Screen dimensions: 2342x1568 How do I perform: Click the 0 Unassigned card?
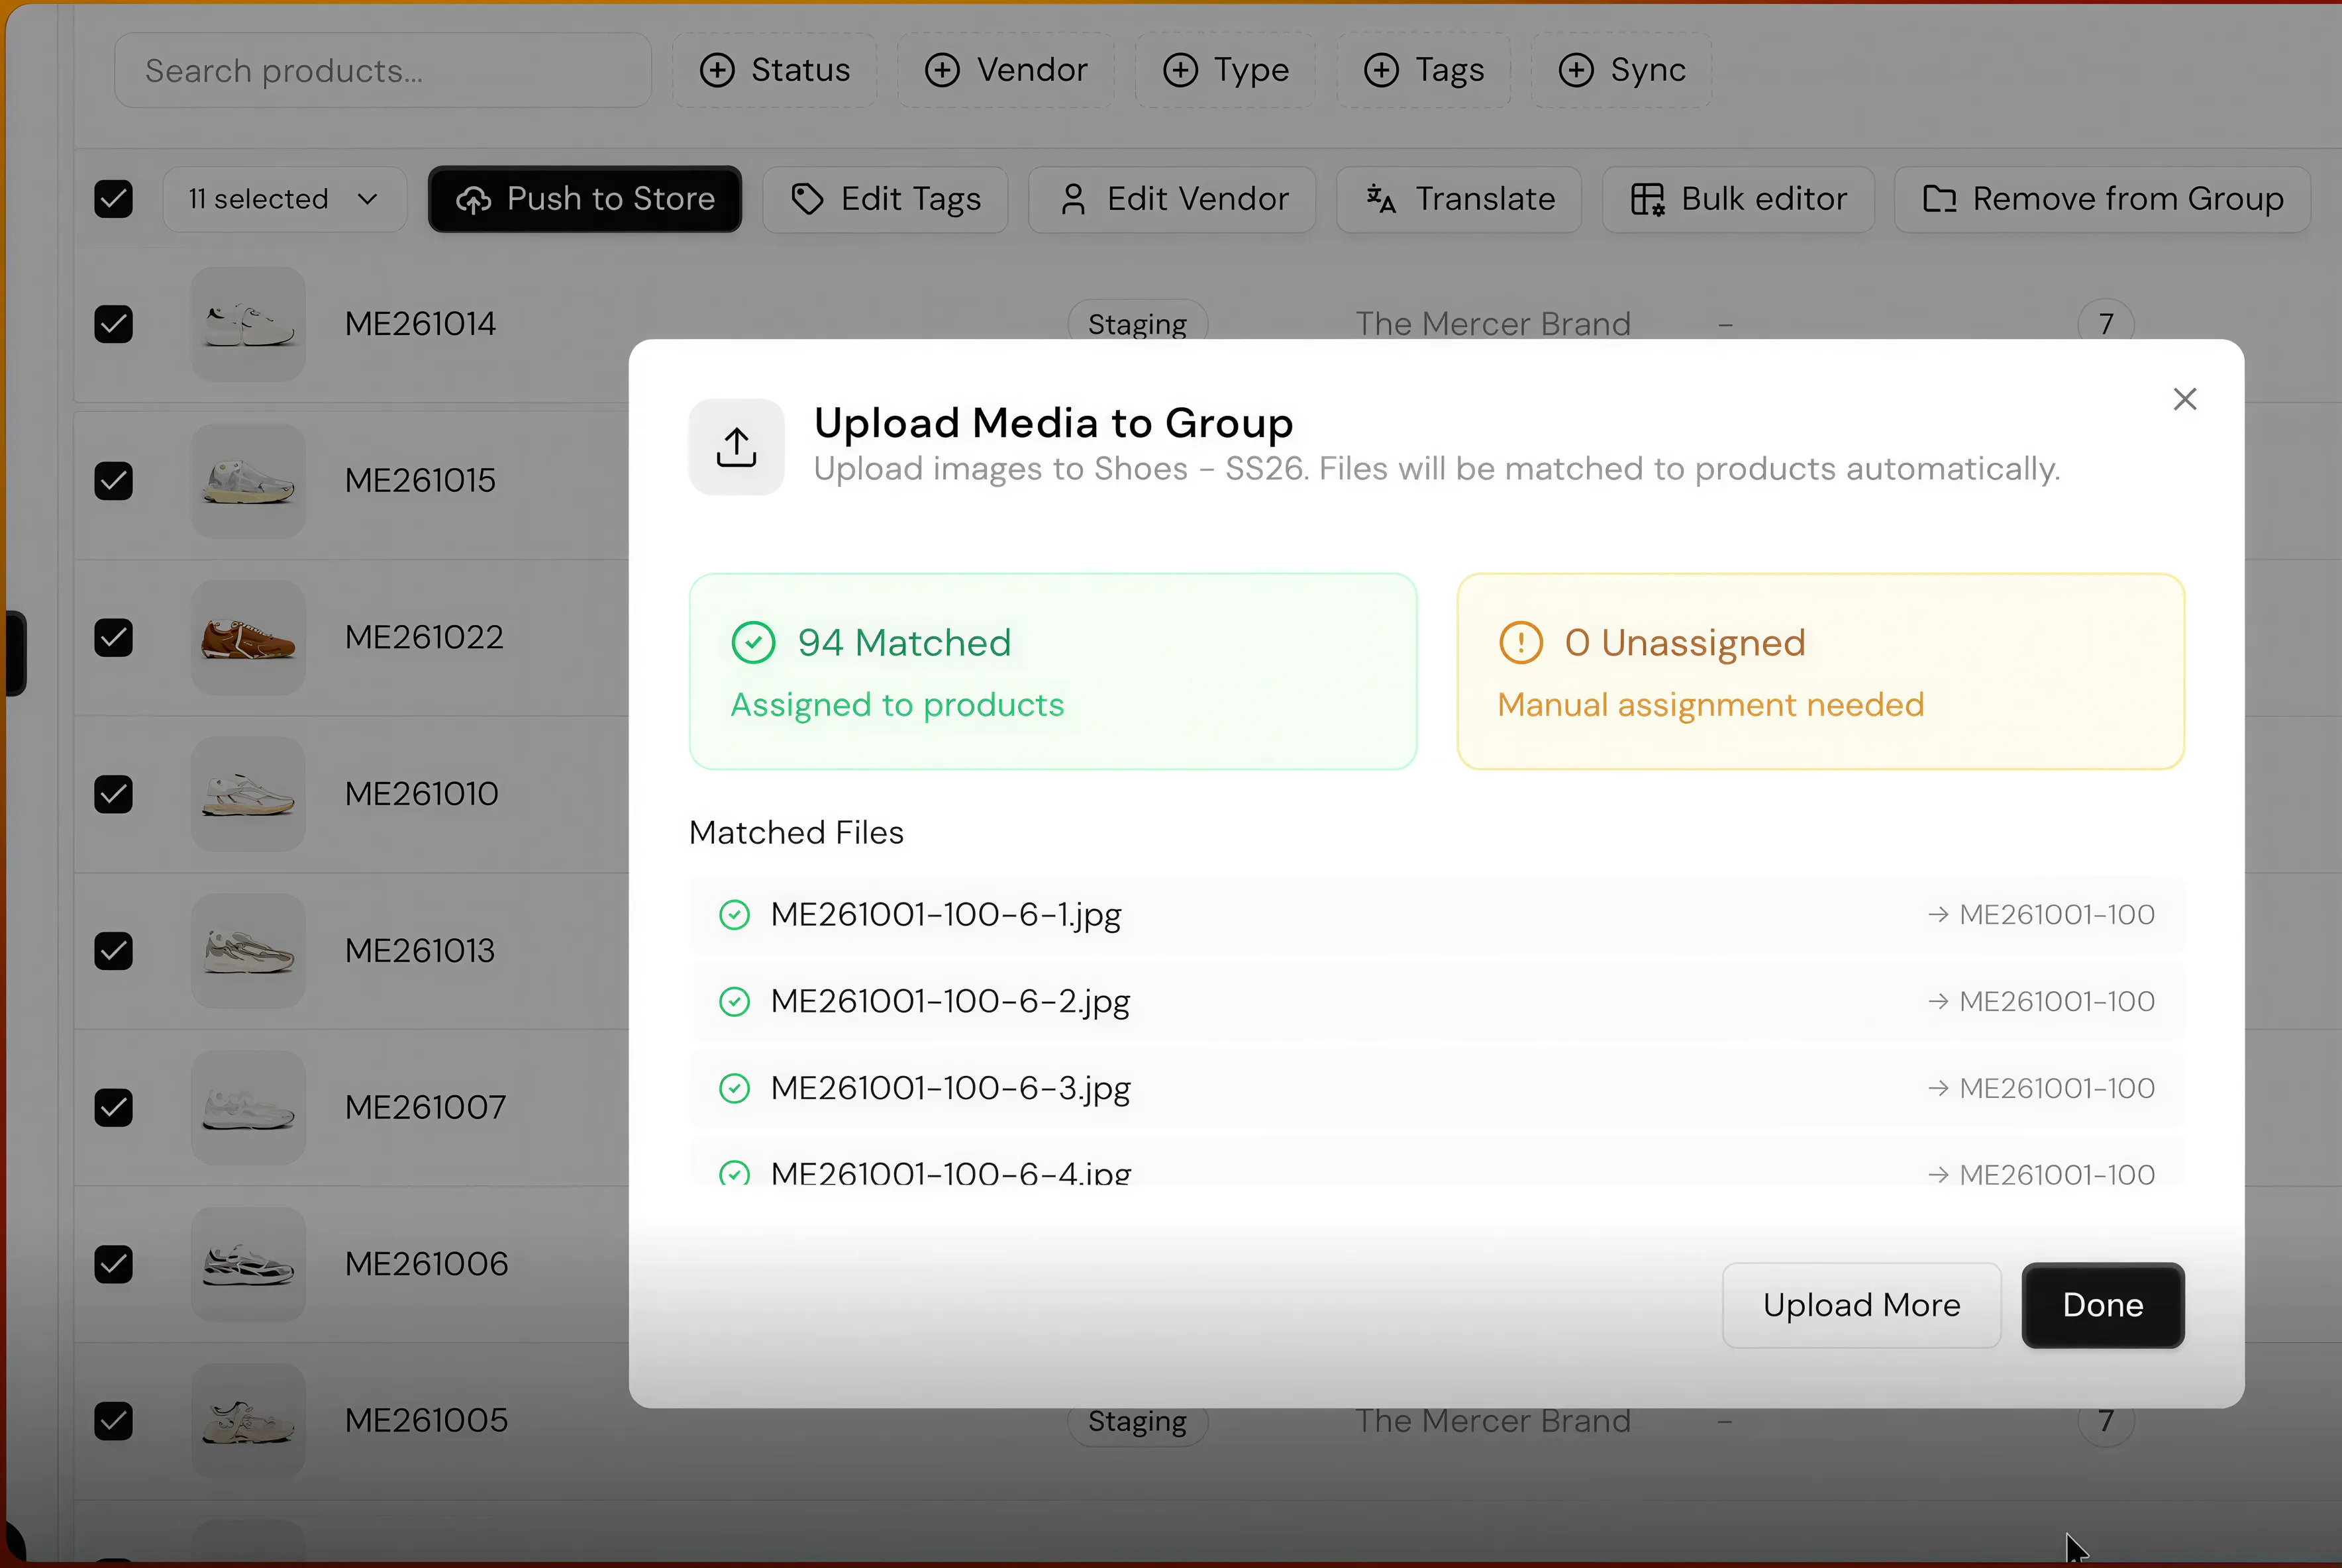[1820, 671]
